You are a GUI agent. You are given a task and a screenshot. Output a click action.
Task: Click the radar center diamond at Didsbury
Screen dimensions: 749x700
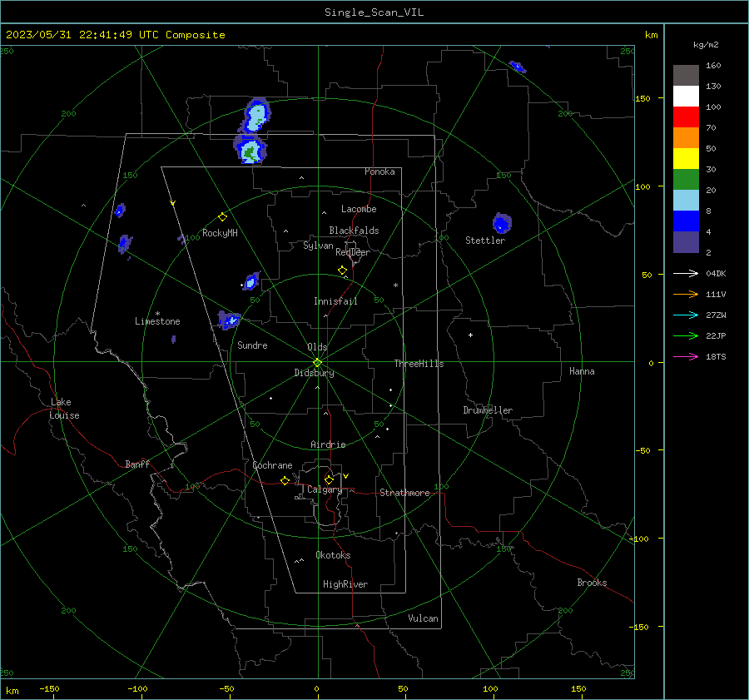(317, 362)
